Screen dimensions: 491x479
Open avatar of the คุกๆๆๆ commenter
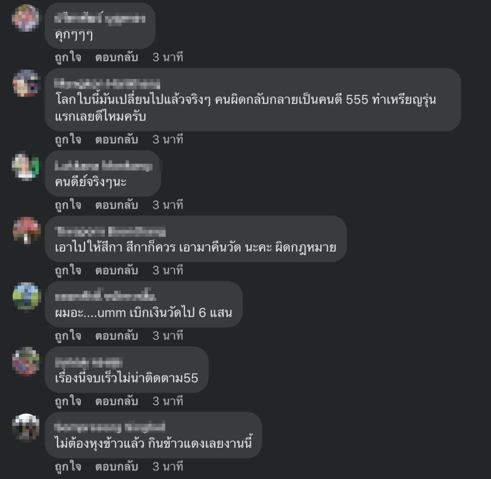click(x=26, y=18)
